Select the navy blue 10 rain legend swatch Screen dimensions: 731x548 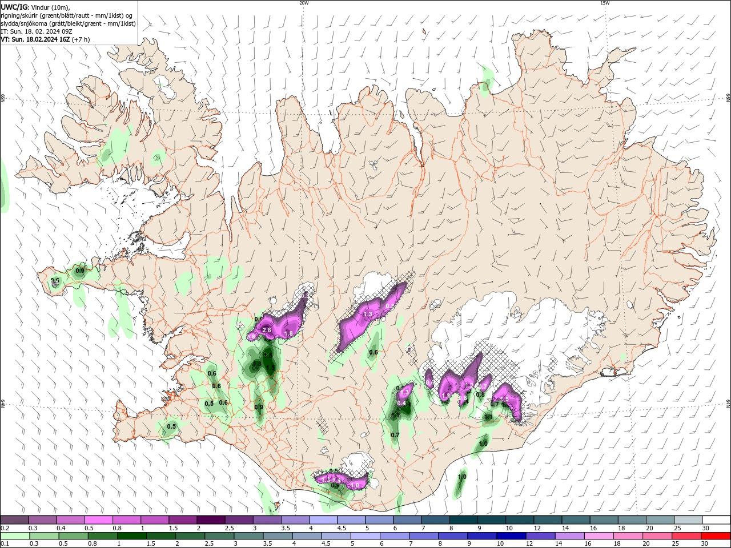click(511, 536)
